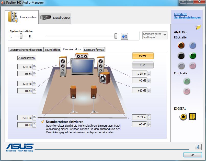
Task: Select the Raumkorrektur tab
Action: [72, 49]
